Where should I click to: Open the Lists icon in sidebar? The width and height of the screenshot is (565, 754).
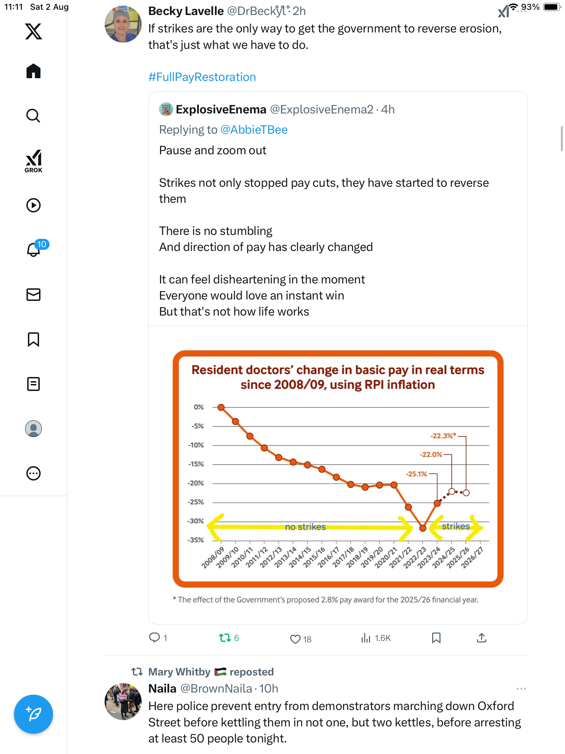tap(33, 384)
